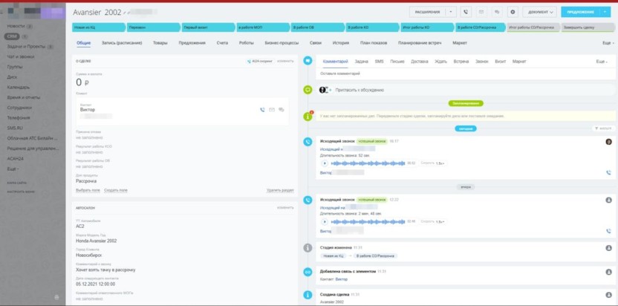618x306 pixels.
Task: Click изменить in О сделке section
Action: pyautogui.click(x=285, y=61)
